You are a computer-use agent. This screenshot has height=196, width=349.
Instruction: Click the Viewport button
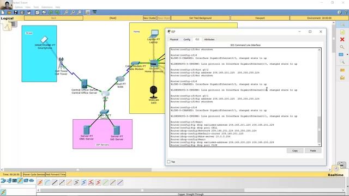point(260,18)
